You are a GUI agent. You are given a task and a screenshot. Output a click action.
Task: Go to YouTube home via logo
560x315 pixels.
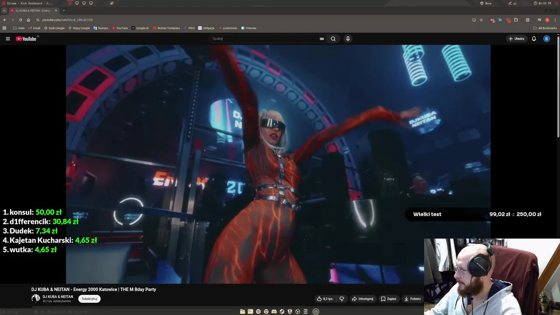coord(26,38)
